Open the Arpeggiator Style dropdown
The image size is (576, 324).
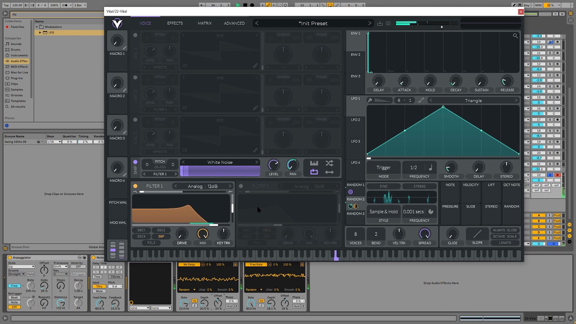pos(21,266)
